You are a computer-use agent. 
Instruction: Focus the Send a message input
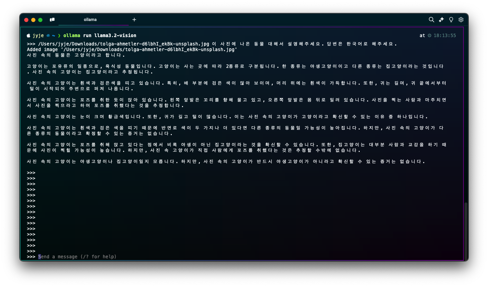click(x=77, y=257)
